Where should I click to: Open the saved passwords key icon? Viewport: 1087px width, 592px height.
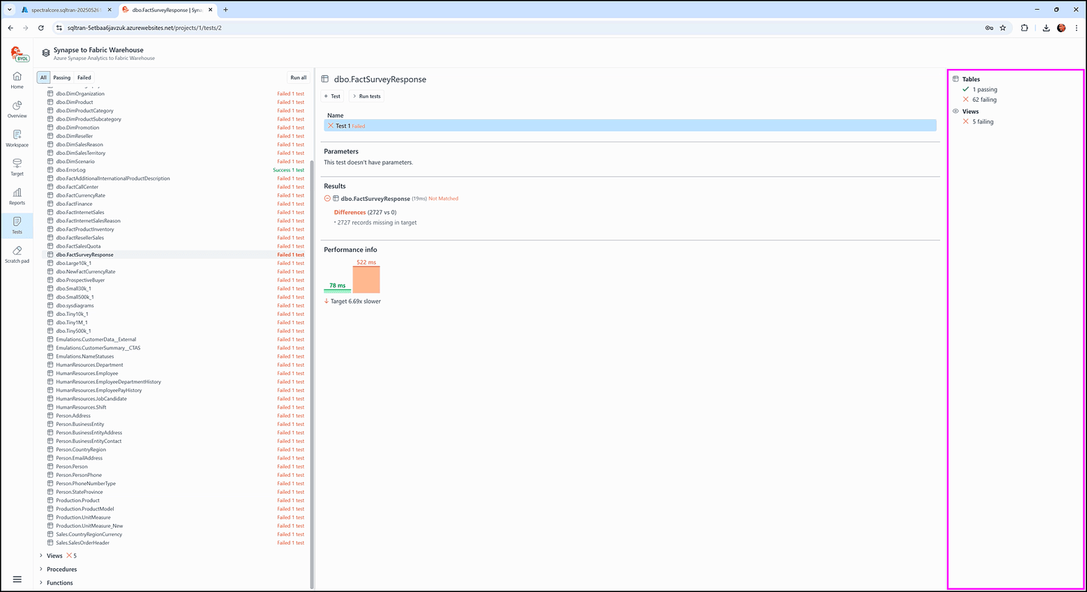989,28
